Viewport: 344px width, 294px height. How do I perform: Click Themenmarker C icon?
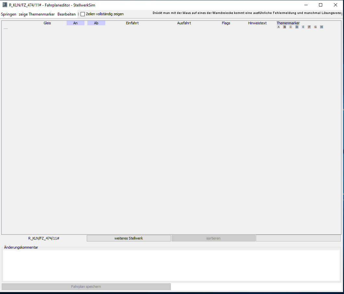pyautogui.click(x=291, y=27)
